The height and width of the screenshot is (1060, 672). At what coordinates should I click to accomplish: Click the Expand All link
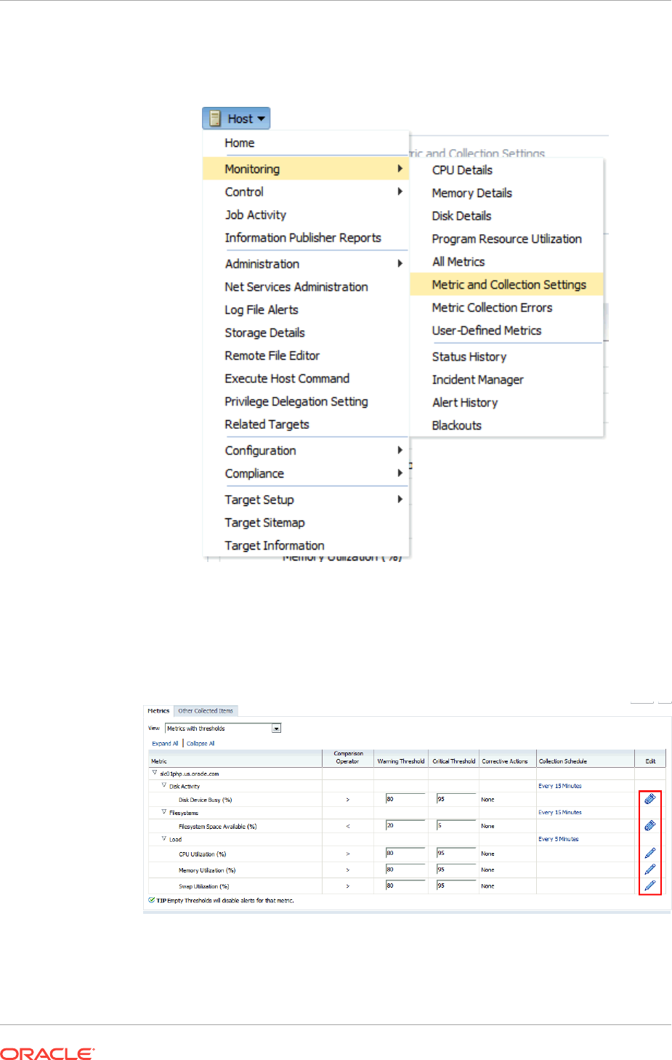tap(165, 744)
